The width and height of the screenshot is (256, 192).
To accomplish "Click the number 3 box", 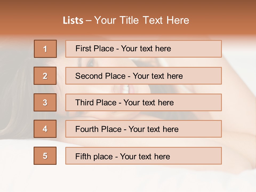I will (x=45, y=102).
